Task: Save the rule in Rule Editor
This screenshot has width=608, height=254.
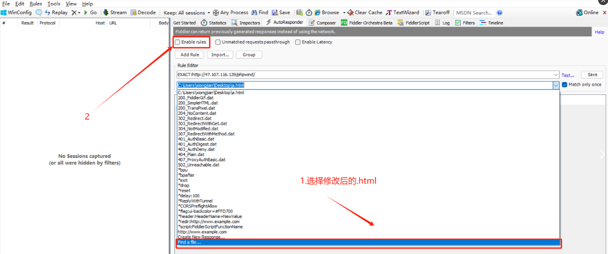Action: tap(592, 75)
